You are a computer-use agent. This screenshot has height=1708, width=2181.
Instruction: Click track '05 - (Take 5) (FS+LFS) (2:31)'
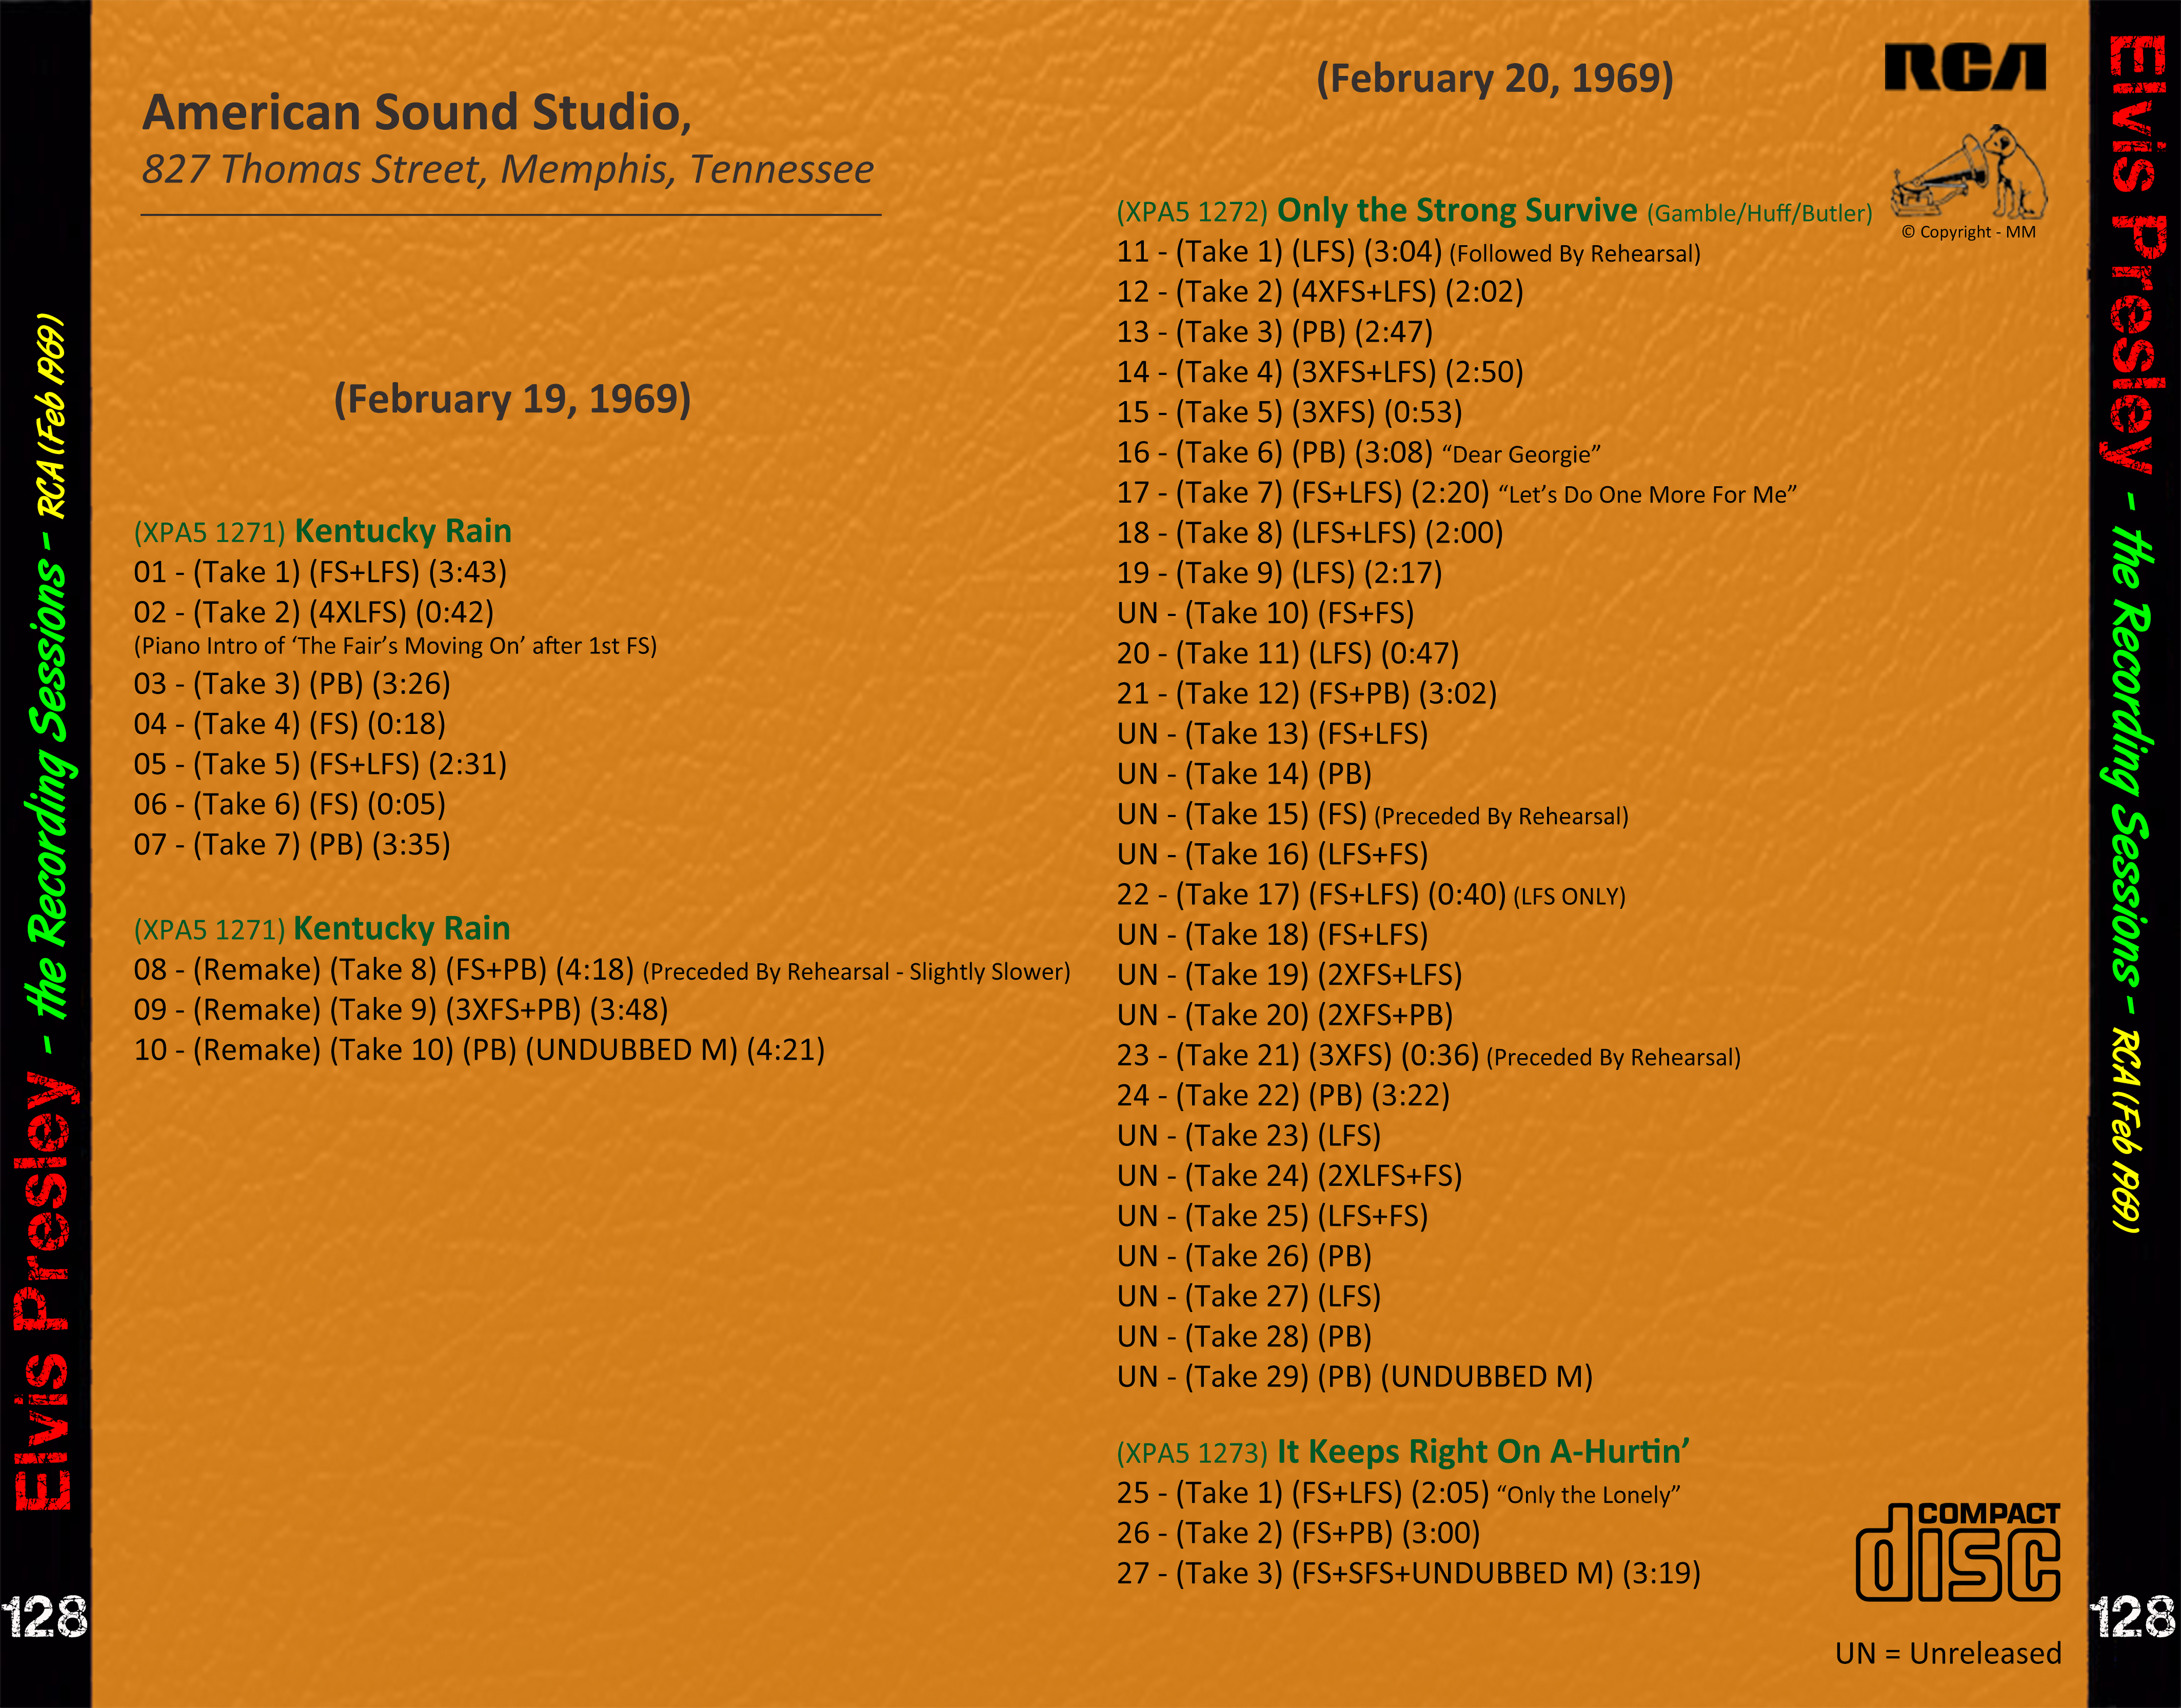(x=320, y=764)
